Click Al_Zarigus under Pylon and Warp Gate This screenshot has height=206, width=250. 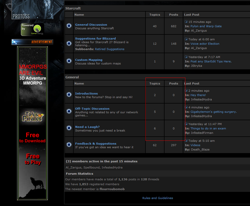pyautogui.click(x=199, y=31)
